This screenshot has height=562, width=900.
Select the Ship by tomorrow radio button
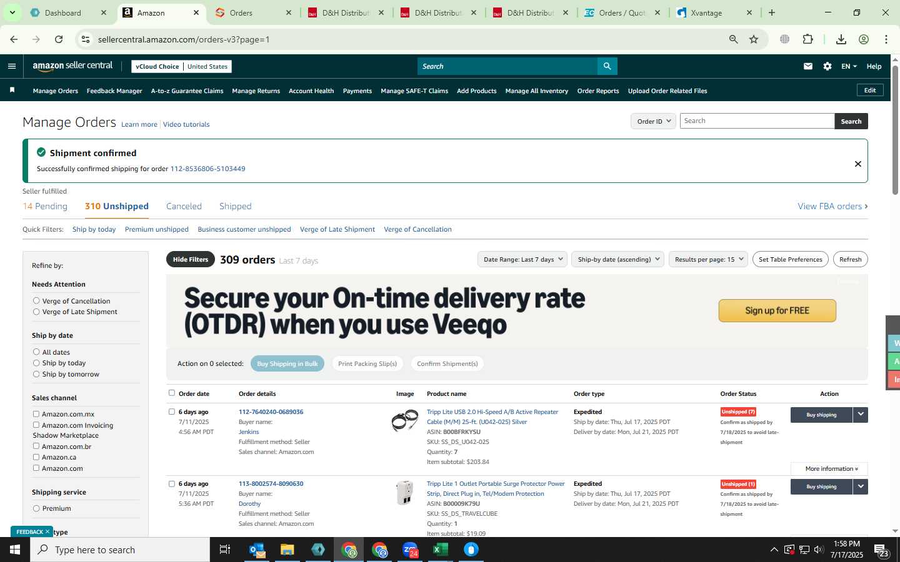click(36, 374)
